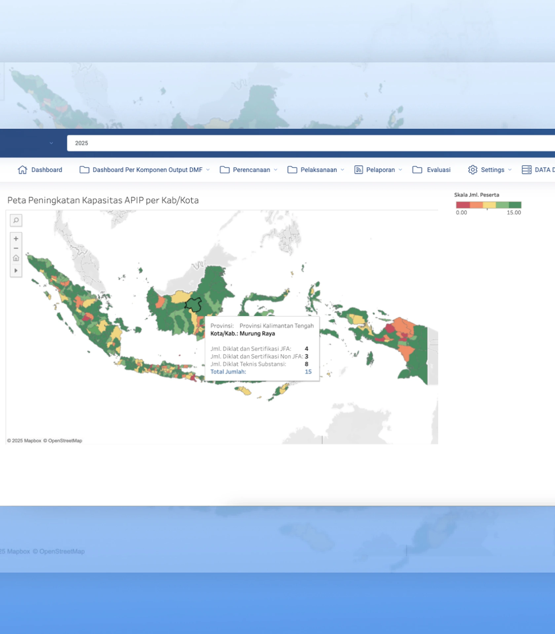Image resolution: width=555 pixels, height=634 pixels.
Task: Click the Pelaporan feed icon
Action: point(358,170)
